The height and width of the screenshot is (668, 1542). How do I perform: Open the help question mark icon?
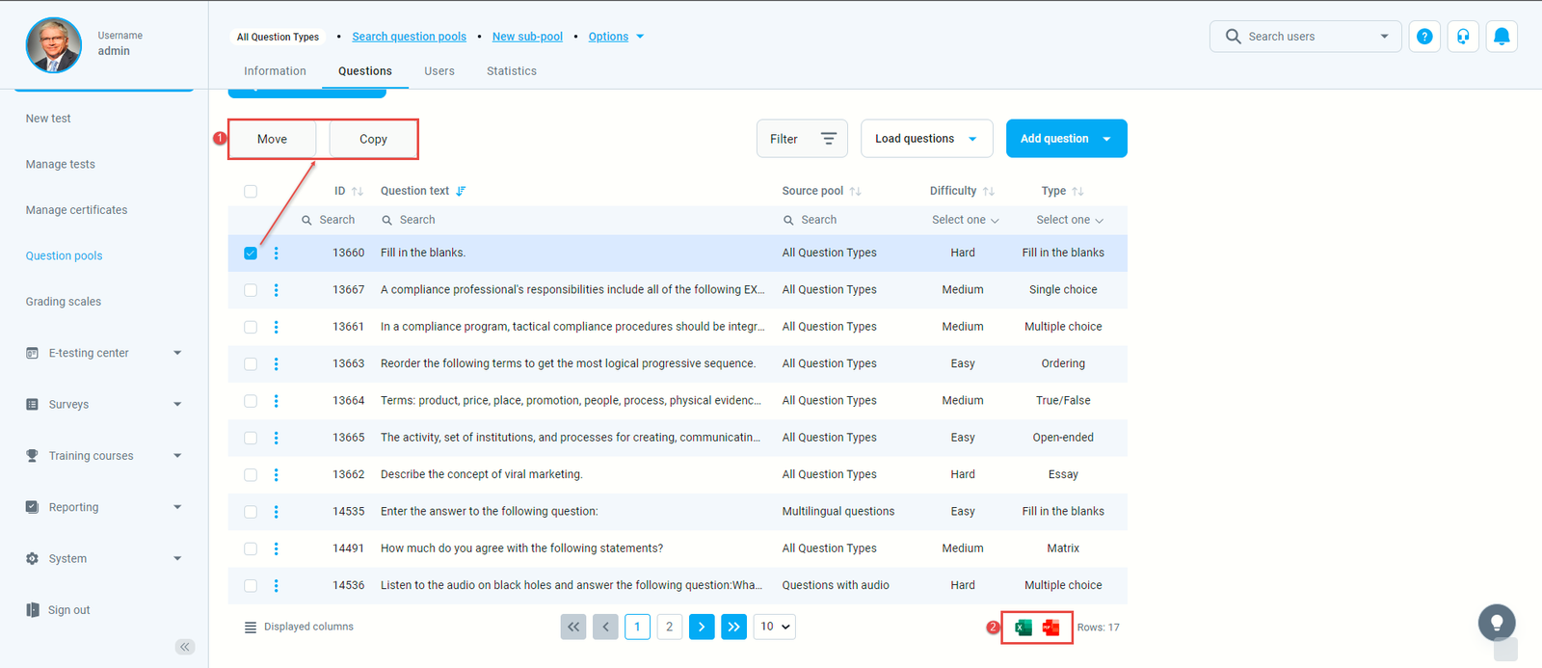(x=1424, y=37)
